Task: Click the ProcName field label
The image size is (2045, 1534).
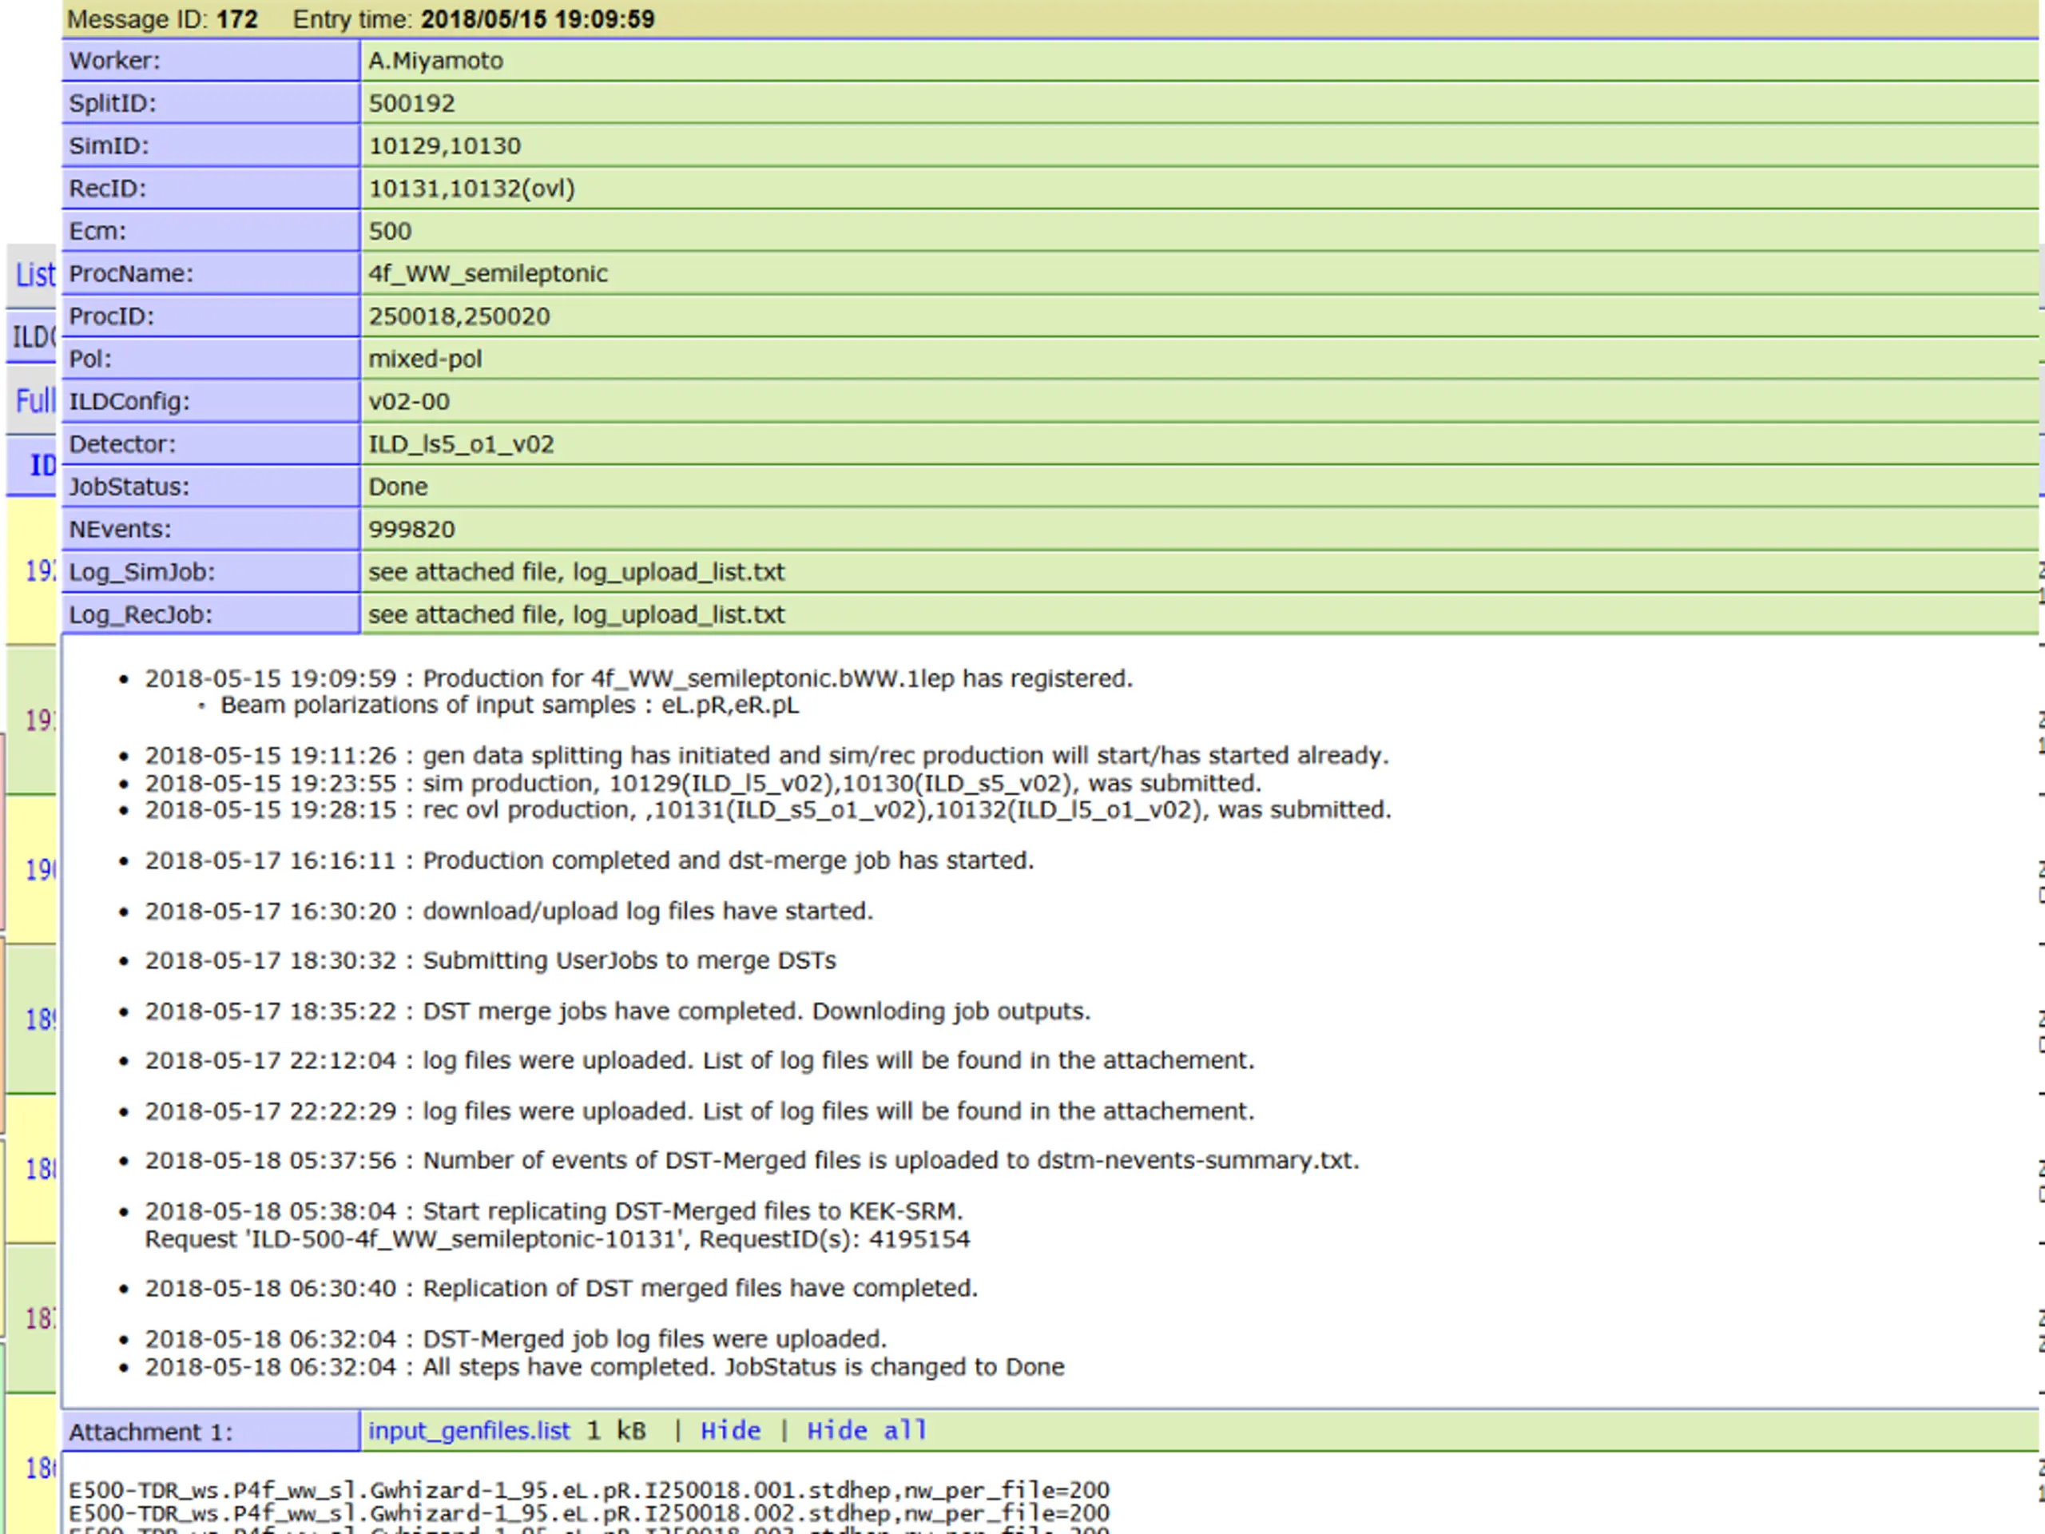Action: pos(131,274)
